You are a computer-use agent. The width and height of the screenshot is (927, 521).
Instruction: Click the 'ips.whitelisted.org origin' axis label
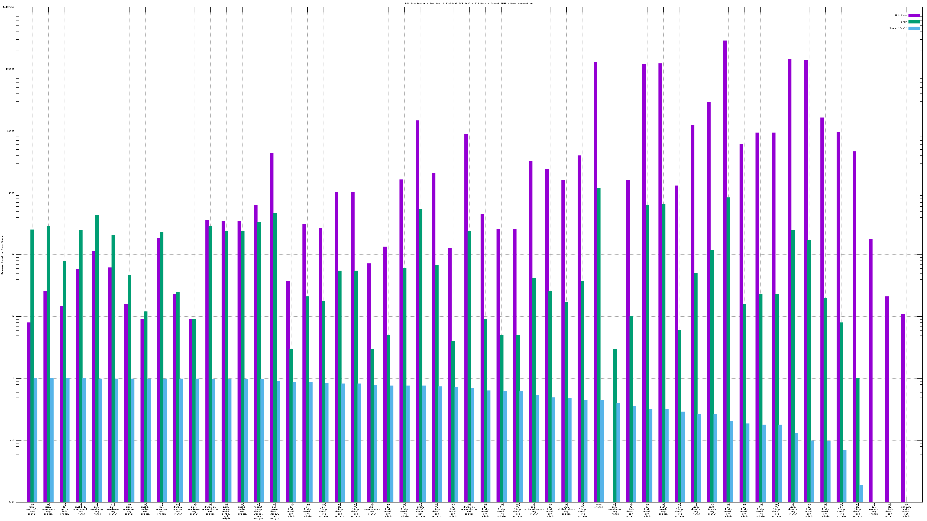[x=566, y=509]
